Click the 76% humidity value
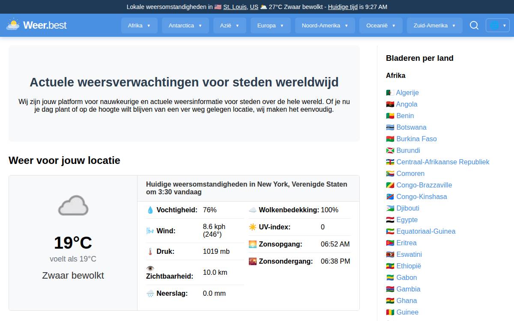This screenshot has width=514, height=321. [x=210, y=210]
